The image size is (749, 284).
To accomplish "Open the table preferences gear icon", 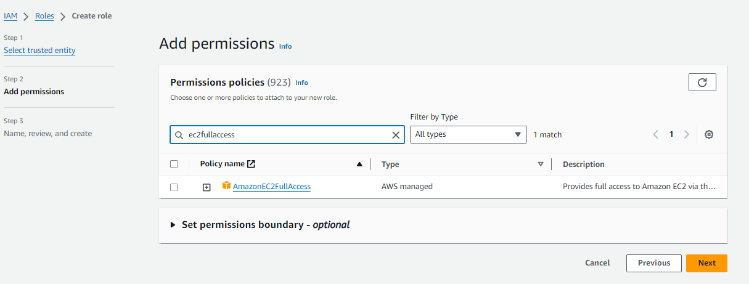I will tap(709, 134).
